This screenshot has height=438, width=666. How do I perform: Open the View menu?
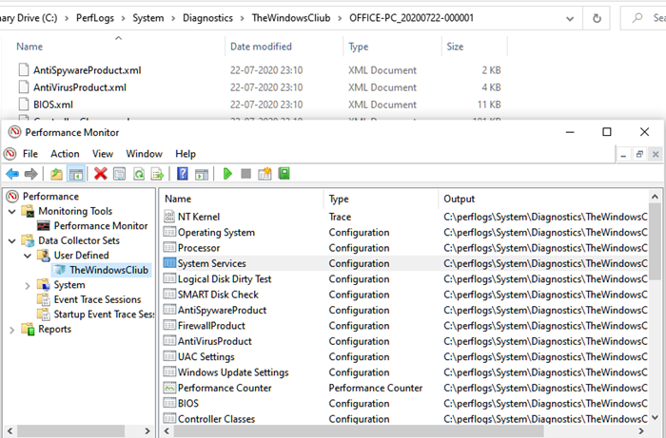tap(103, 153)
